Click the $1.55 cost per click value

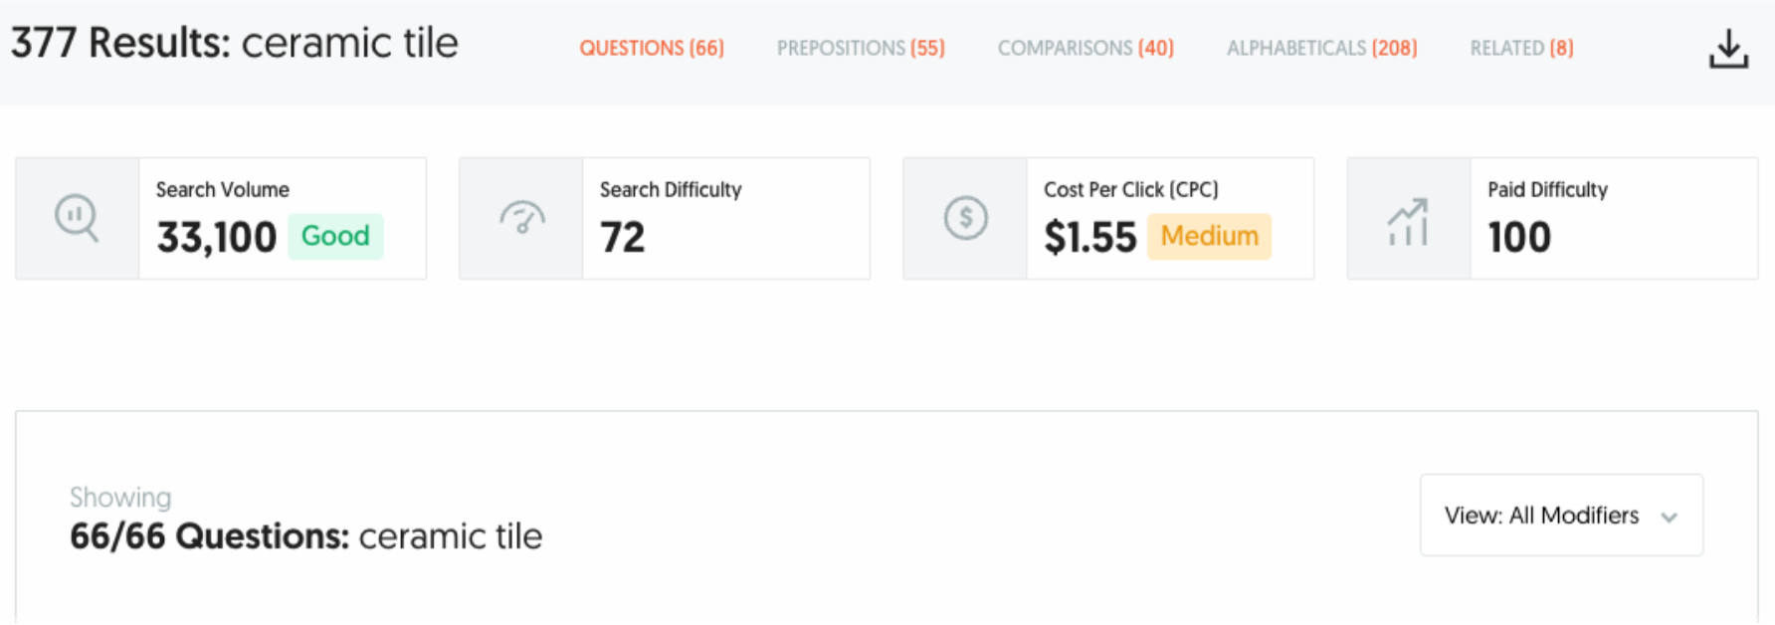(1089, 237)
